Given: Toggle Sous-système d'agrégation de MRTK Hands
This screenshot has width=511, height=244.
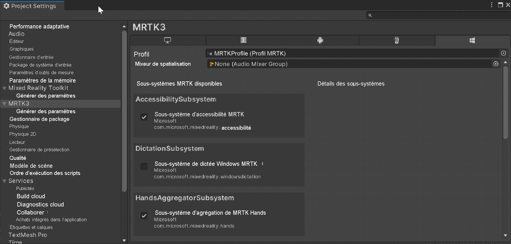Looking at the screenshot, I should 144,216.
